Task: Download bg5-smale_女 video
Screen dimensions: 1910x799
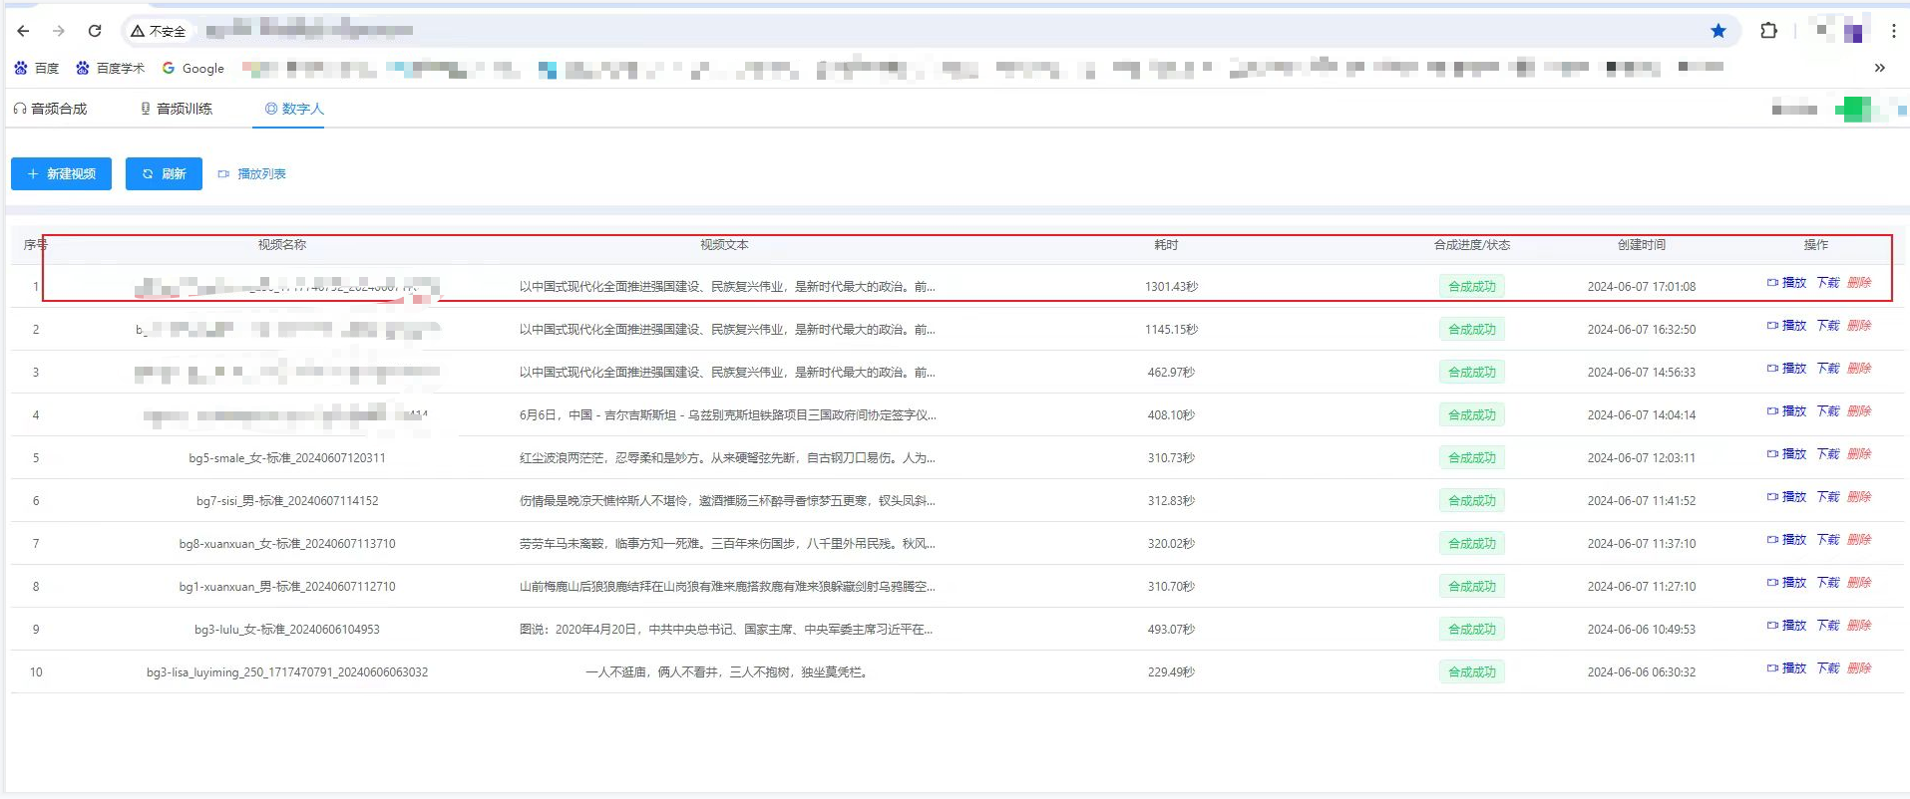Action: coord(1827,454)
